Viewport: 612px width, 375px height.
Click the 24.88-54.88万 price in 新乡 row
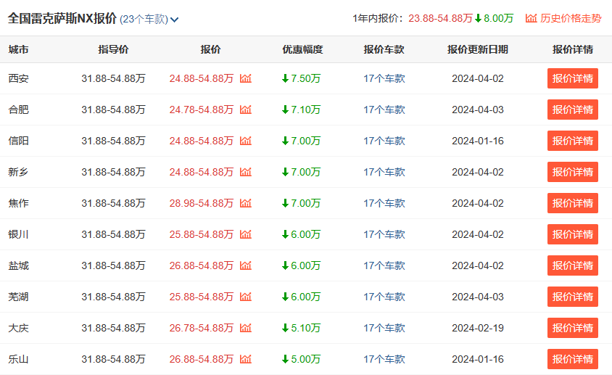[202, 172]
